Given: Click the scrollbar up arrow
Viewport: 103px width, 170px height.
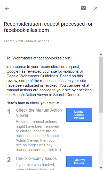Looking at the screenshot, I should [x=101, y=55].
